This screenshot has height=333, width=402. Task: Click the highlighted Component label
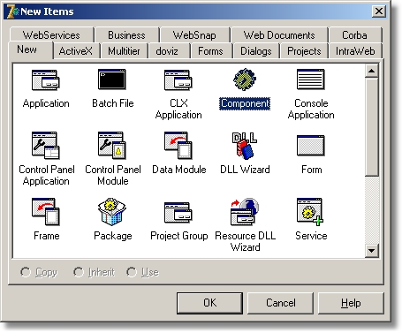[x=245, y=103]
